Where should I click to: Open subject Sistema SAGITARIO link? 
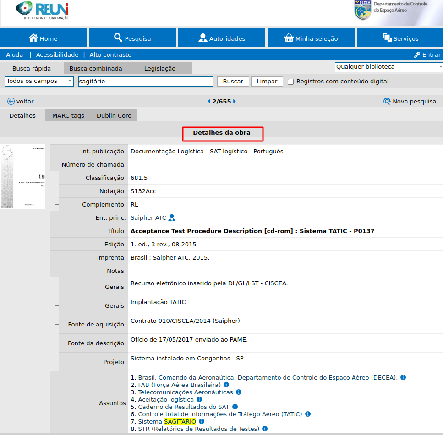[x=167, y=422]
